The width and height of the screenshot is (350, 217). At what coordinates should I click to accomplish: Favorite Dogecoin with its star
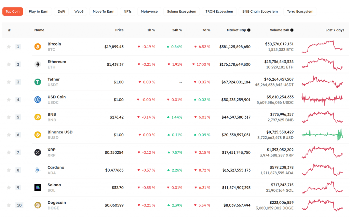coord(9,205)
